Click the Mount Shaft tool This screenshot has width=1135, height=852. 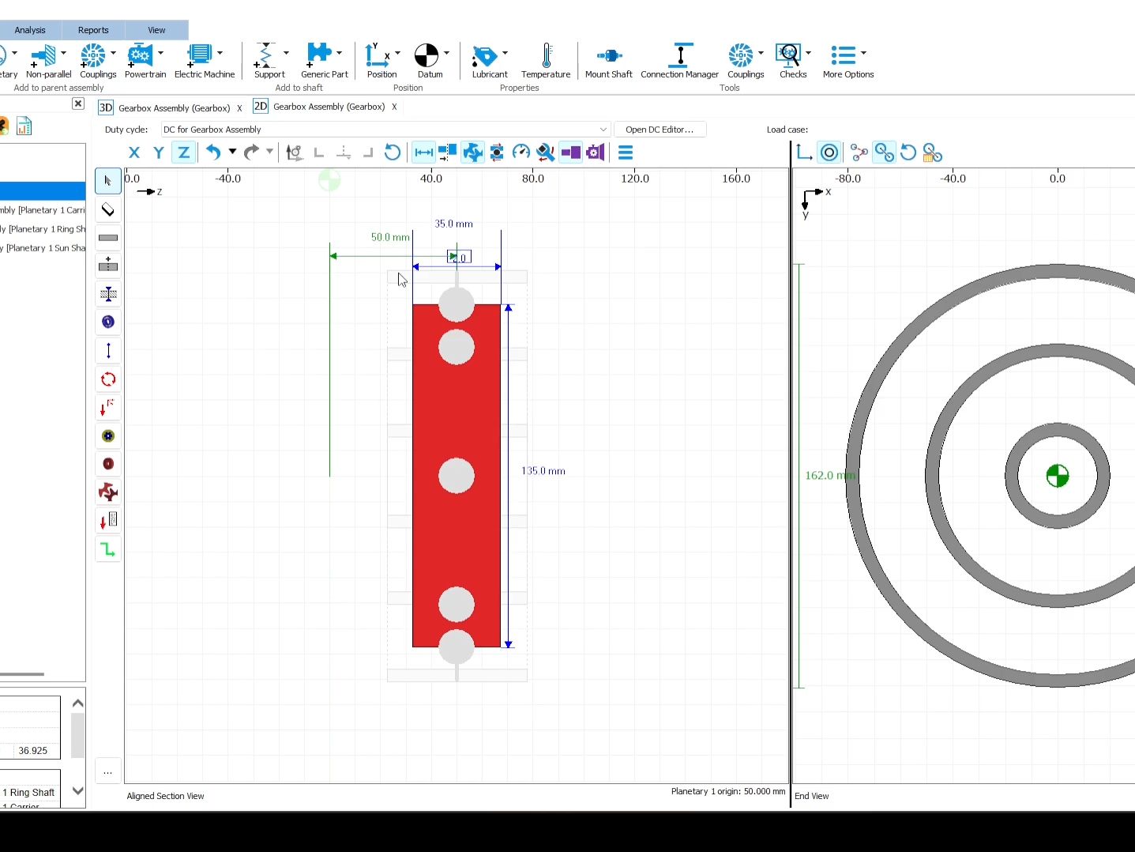609,55
